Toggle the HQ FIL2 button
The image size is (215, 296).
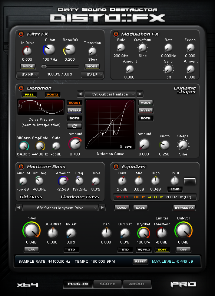click(x=144, y=249)
